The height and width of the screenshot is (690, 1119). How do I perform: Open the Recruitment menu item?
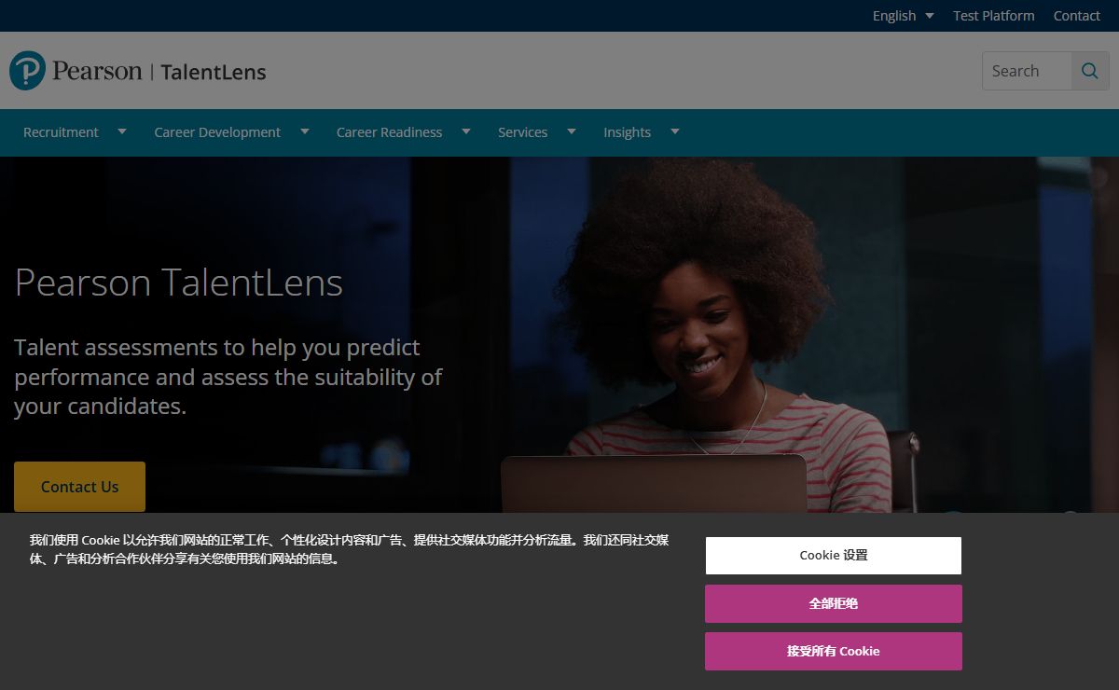tap(61, 132)
